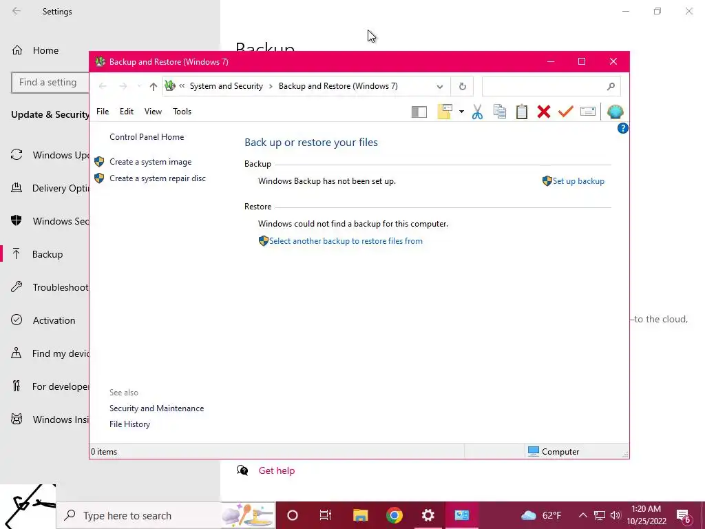The image size is (705, 529).
Task: Click Control Panel taskbar icon
Action: point(461,515)
